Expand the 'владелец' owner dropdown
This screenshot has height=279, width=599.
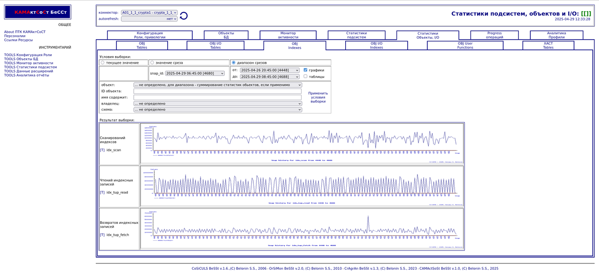(x=218, y=104)
